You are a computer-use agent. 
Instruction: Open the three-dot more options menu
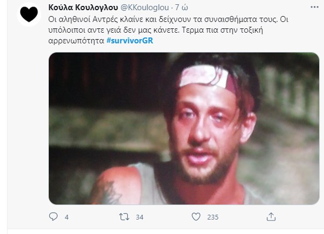click(x=314, y=7)
